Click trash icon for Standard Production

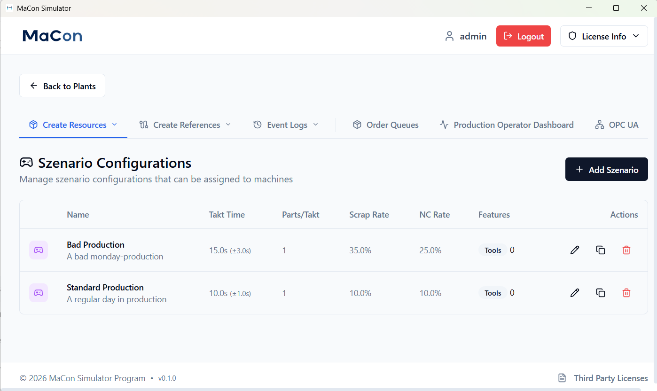(626, 293)
